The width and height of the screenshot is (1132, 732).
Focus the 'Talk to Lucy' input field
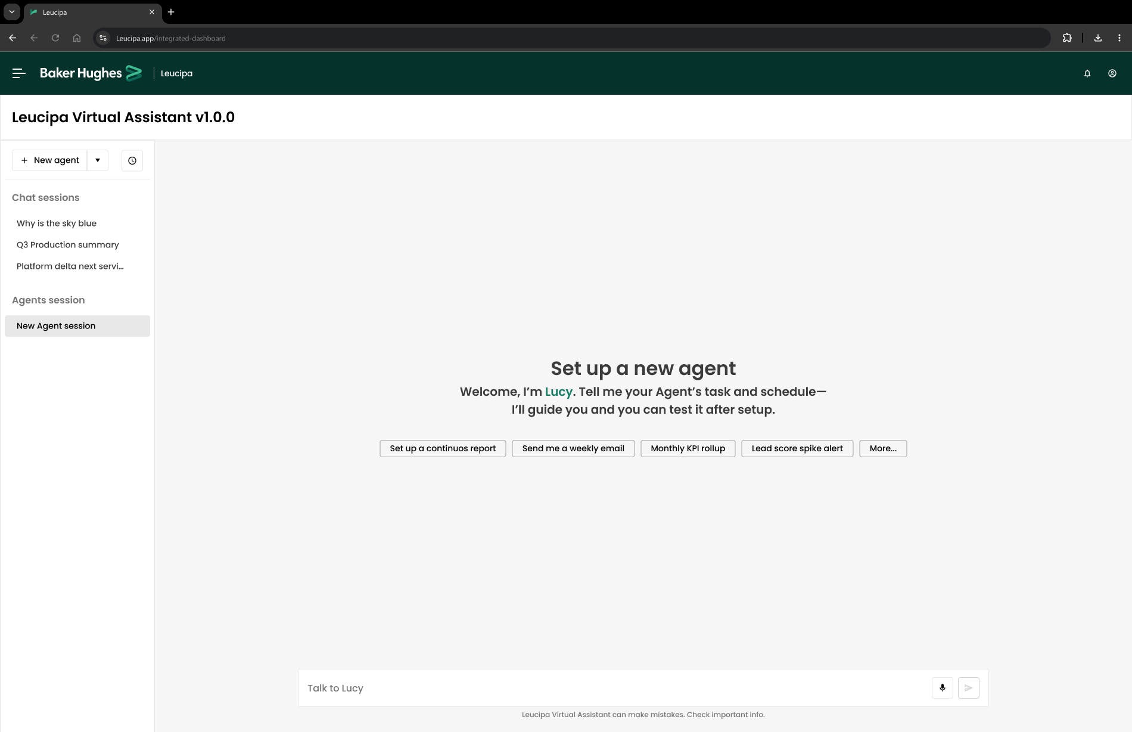click(614, 688)
